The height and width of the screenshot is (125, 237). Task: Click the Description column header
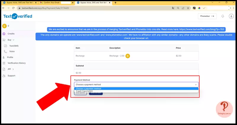click(x=115, y=48)
